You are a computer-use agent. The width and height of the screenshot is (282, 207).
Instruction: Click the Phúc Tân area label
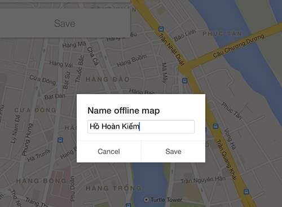222,34
